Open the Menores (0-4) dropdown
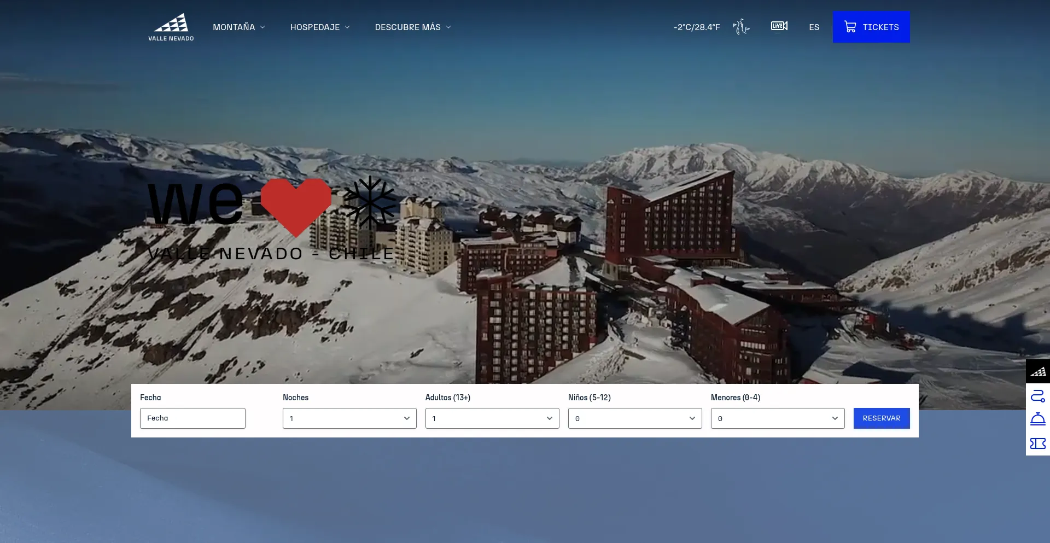 (x=778, y=418)
